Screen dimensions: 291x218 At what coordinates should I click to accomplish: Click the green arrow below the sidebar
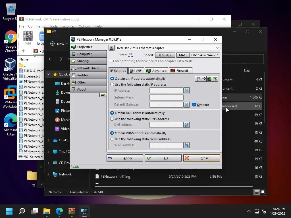pos(103,95)
